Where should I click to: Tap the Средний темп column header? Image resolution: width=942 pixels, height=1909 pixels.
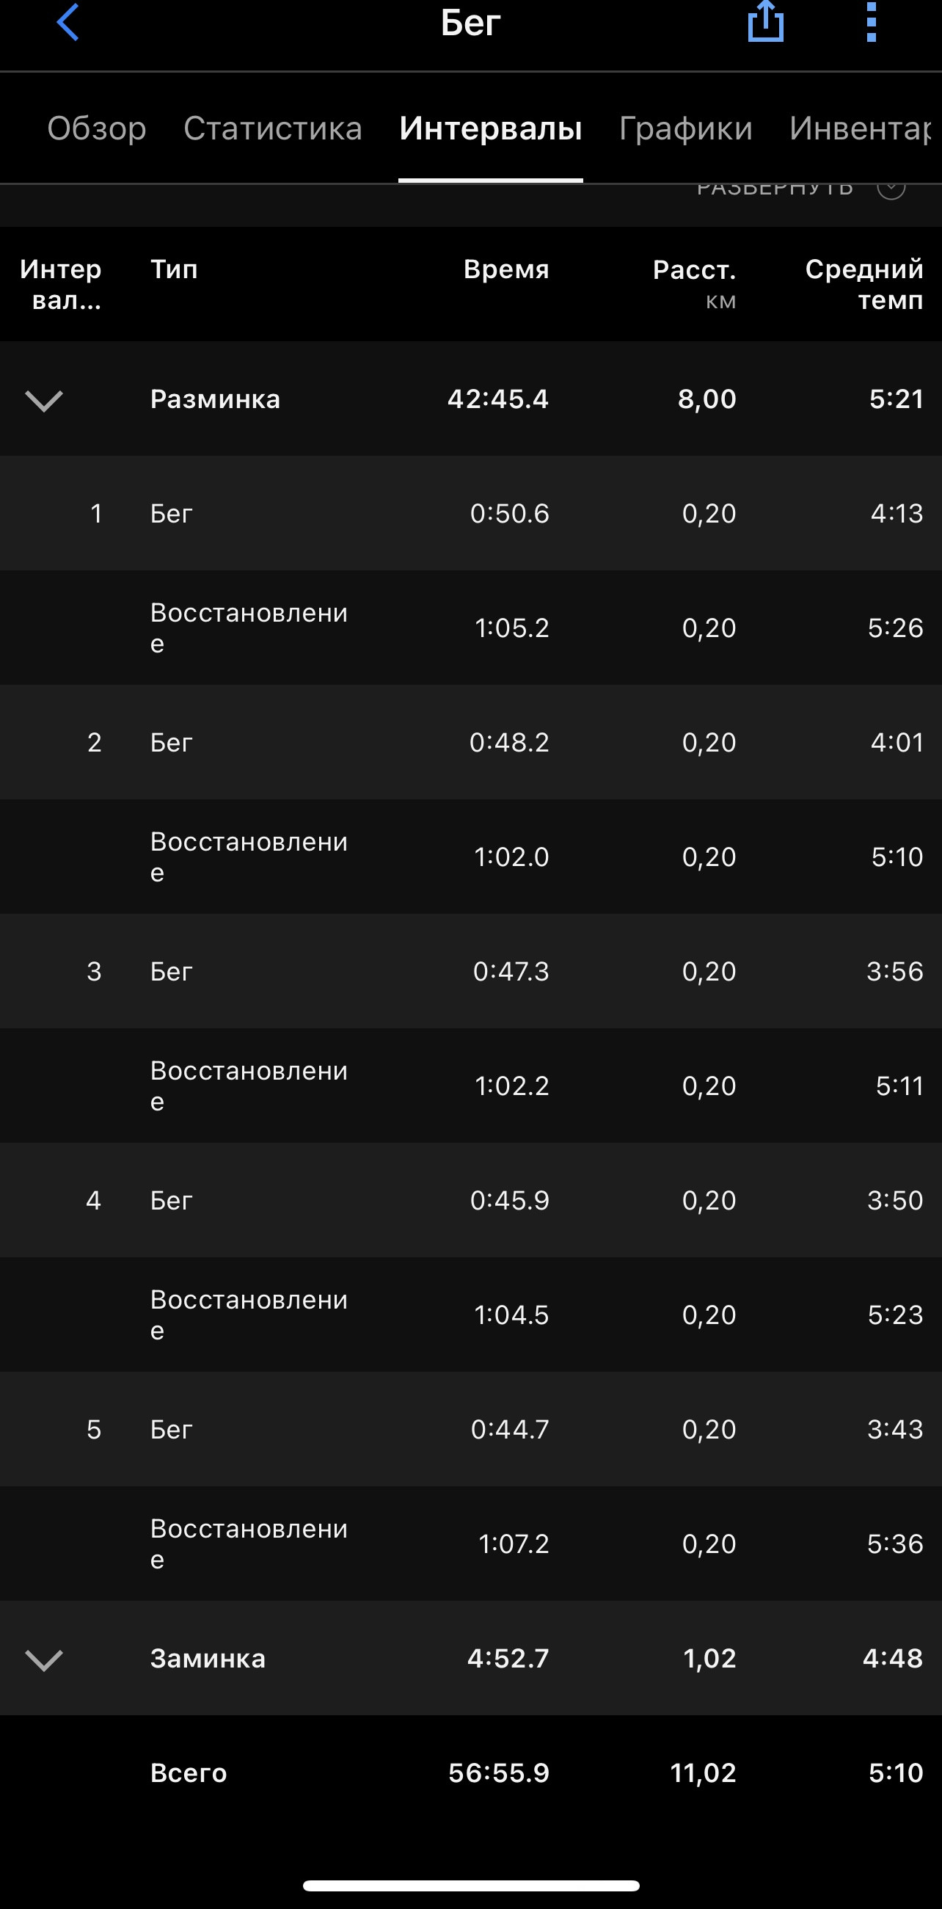pyautogui.click(x=864, y=285)
